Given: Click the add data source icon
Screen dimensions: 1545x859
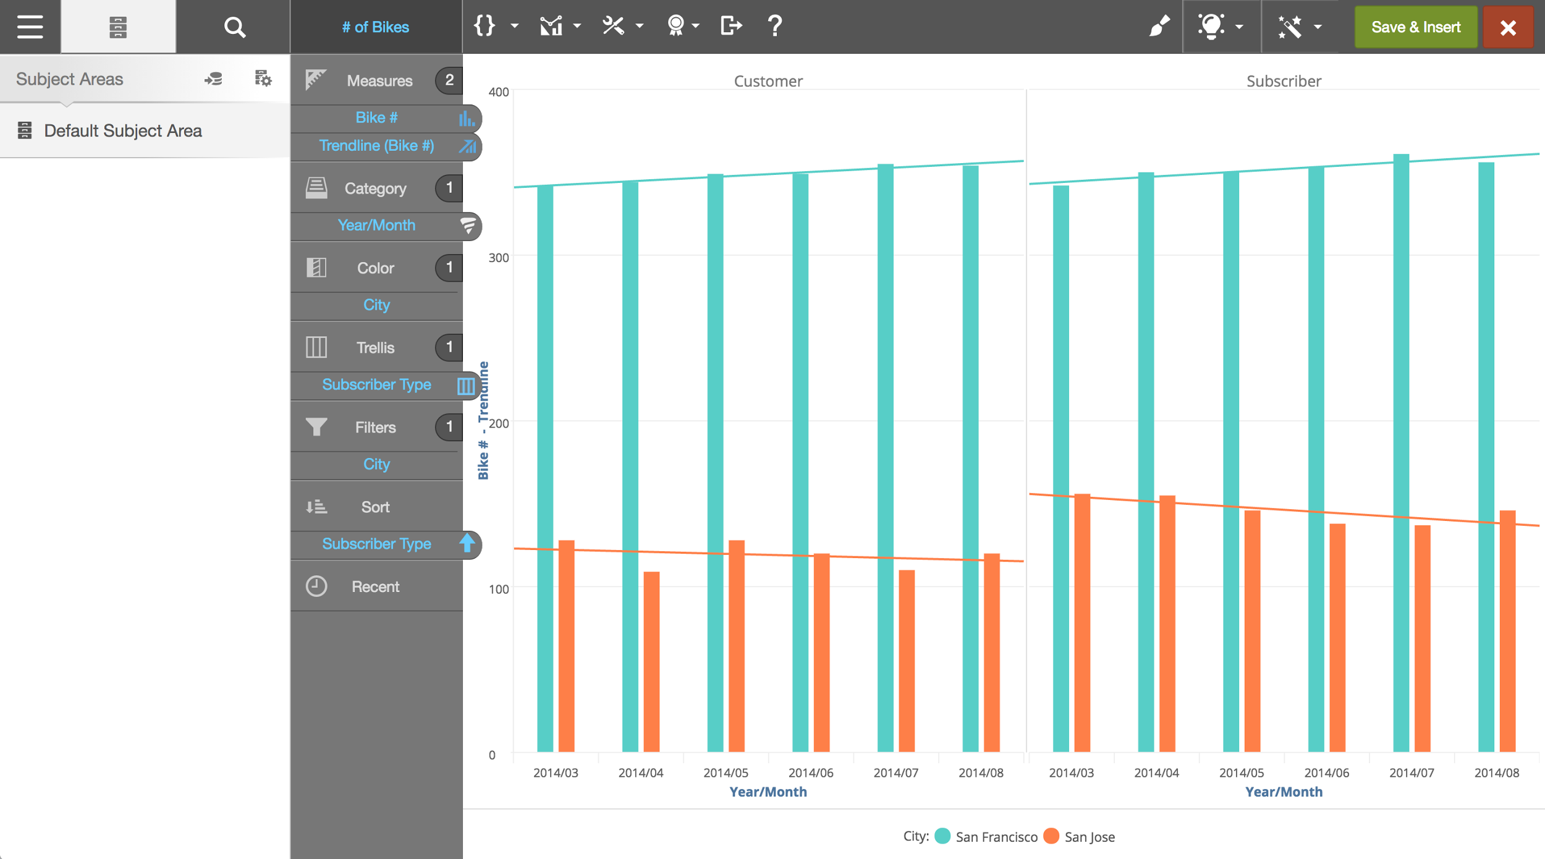Looking at the screenshot, I should [214, 78].
